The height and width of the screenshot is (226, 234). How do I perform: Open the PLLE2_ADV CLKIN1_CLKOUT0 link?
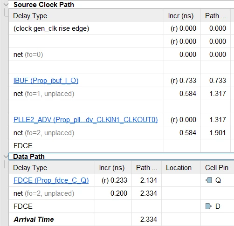[x=85, y=120]
